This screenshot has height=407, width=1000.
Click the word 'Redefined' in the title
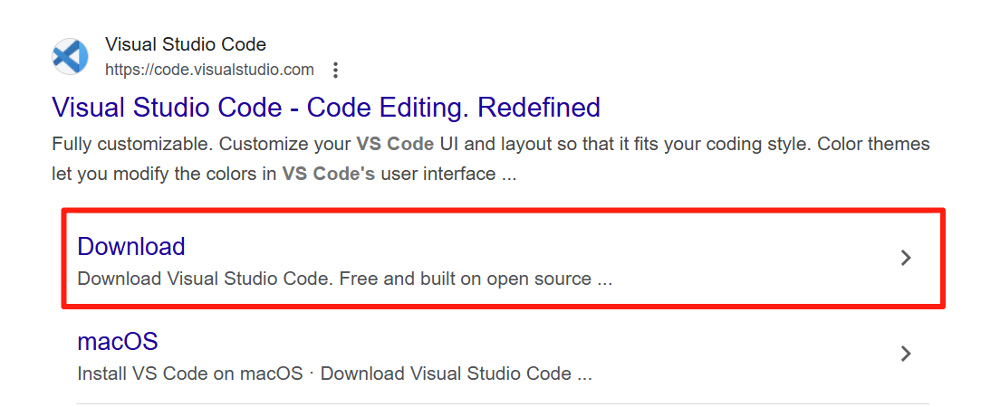tap(539, 107)
